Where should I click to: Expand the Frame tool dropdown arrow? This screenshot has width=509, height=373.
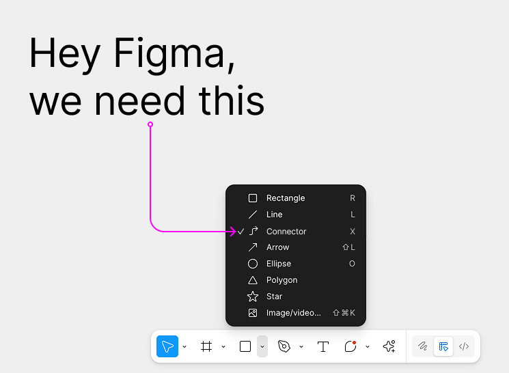223,347
